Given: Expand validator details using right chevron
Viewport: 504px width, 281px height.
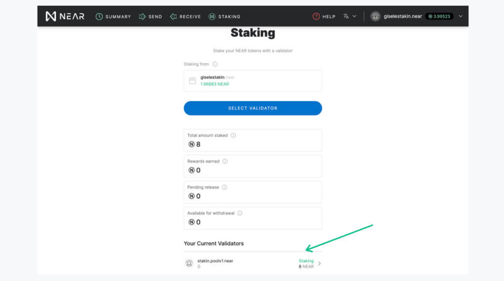Looking at the screenshot, I should click(x=319, y=263).
